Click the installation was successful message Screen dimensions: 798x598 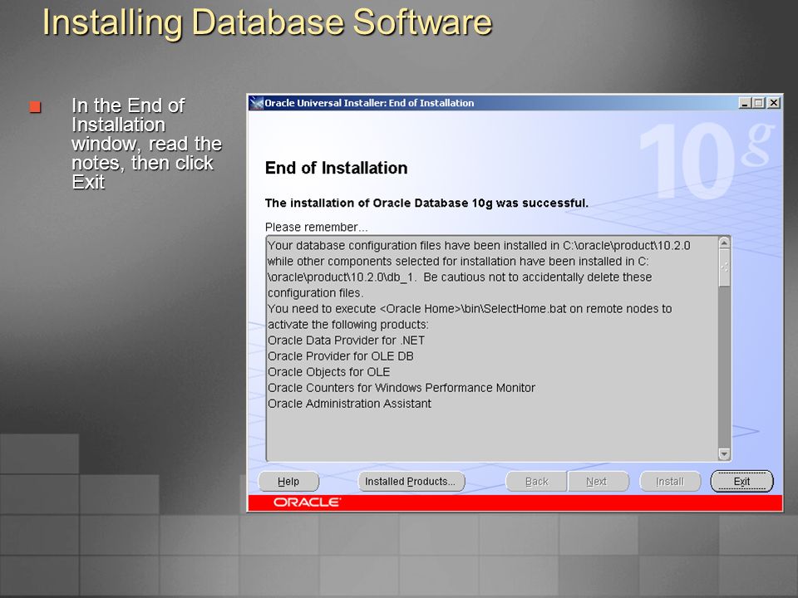tap(426, 203)
